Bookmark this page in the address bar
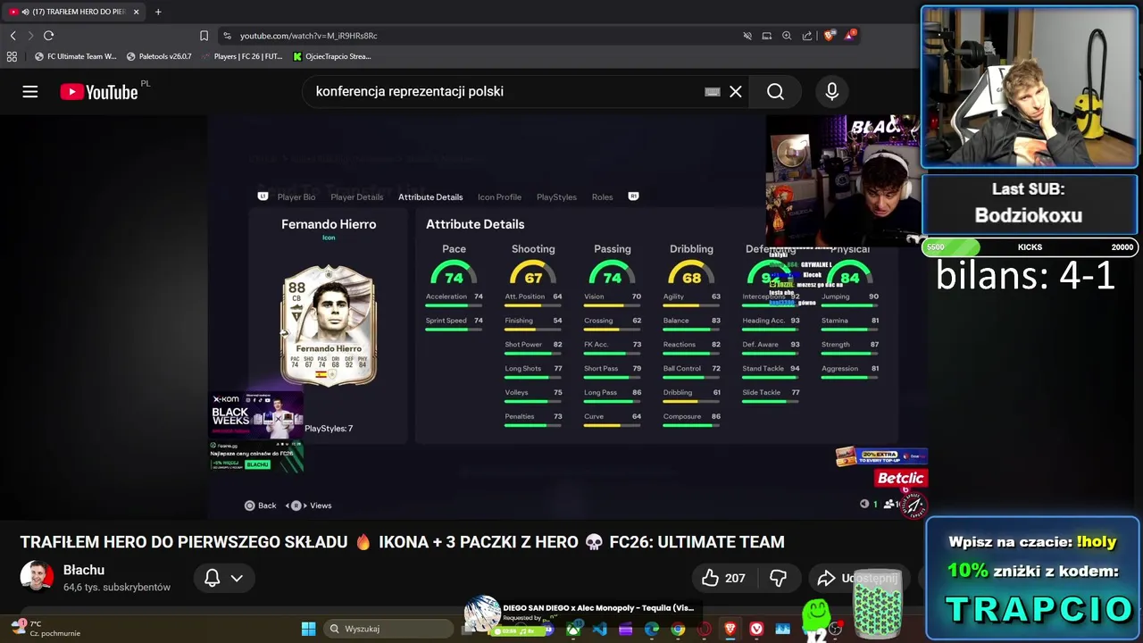The image size is (1143, 643). pyautogui.click(x=204, y=36)
